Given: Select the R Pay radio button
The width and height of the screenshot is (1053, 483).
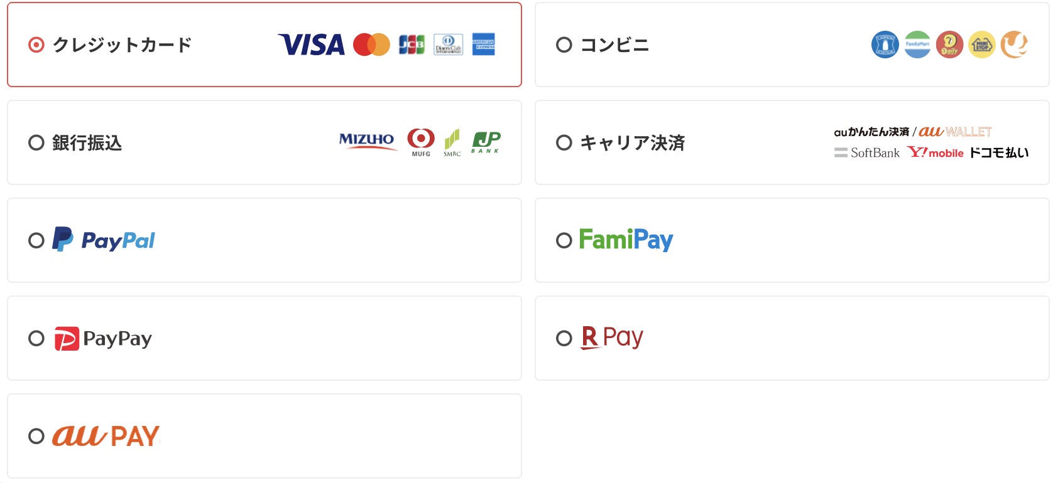Looking at the screenshot, I should [564, 338].
